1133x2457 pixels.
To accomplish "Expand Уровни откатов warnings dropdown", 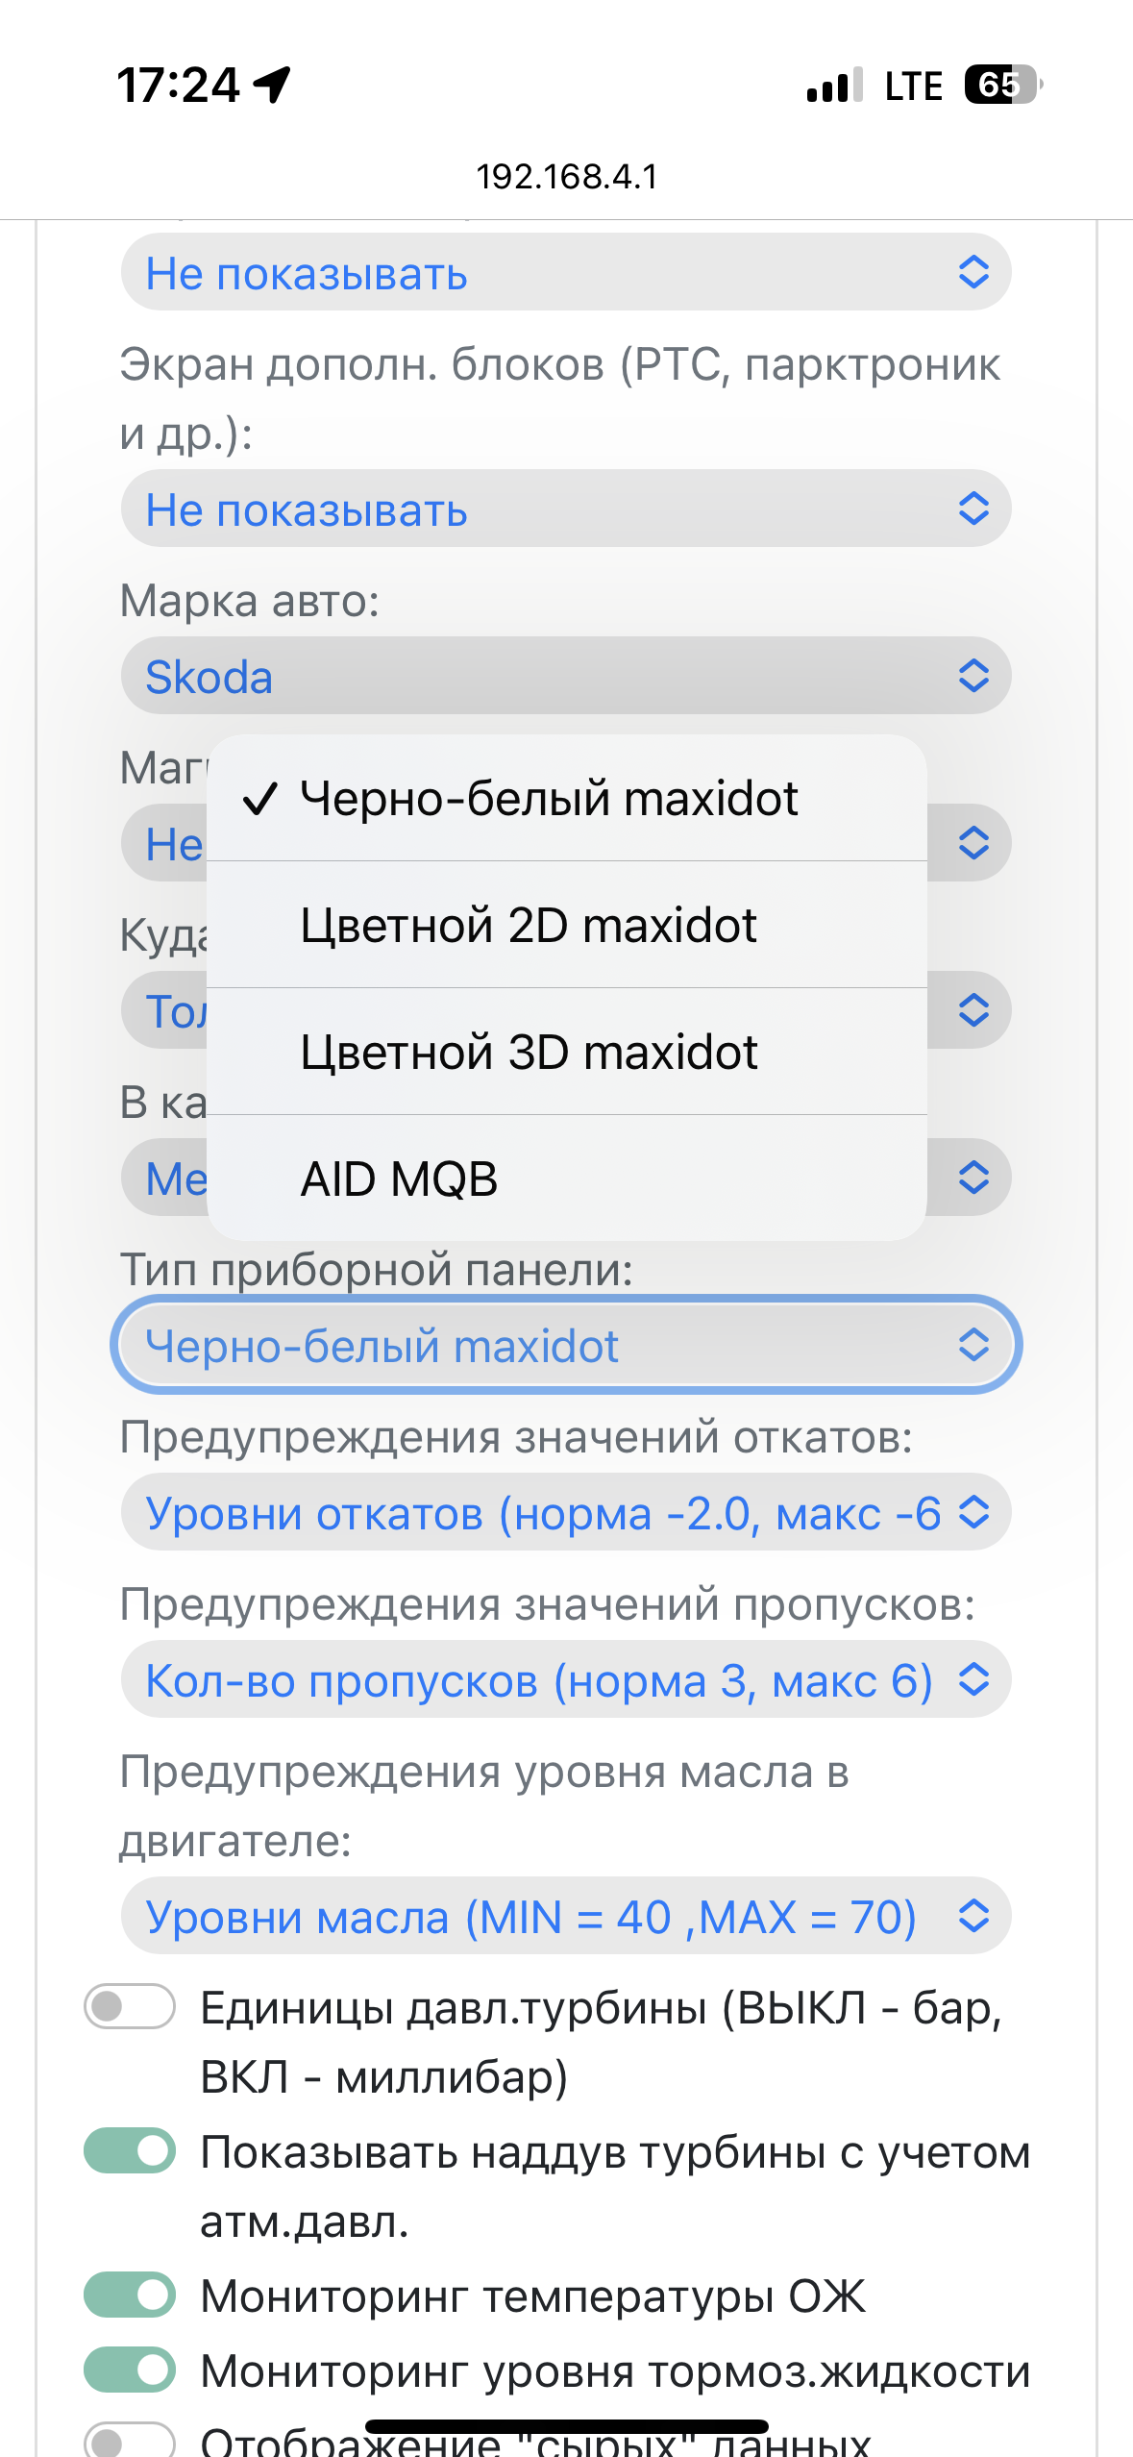I will [566, 1512].
